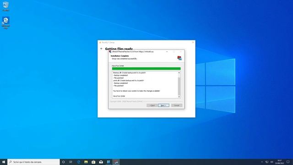Viewport: 293px width, 165px height.
Task: Click the log scrollbar down arrow
Action: (x=179, y=97)
